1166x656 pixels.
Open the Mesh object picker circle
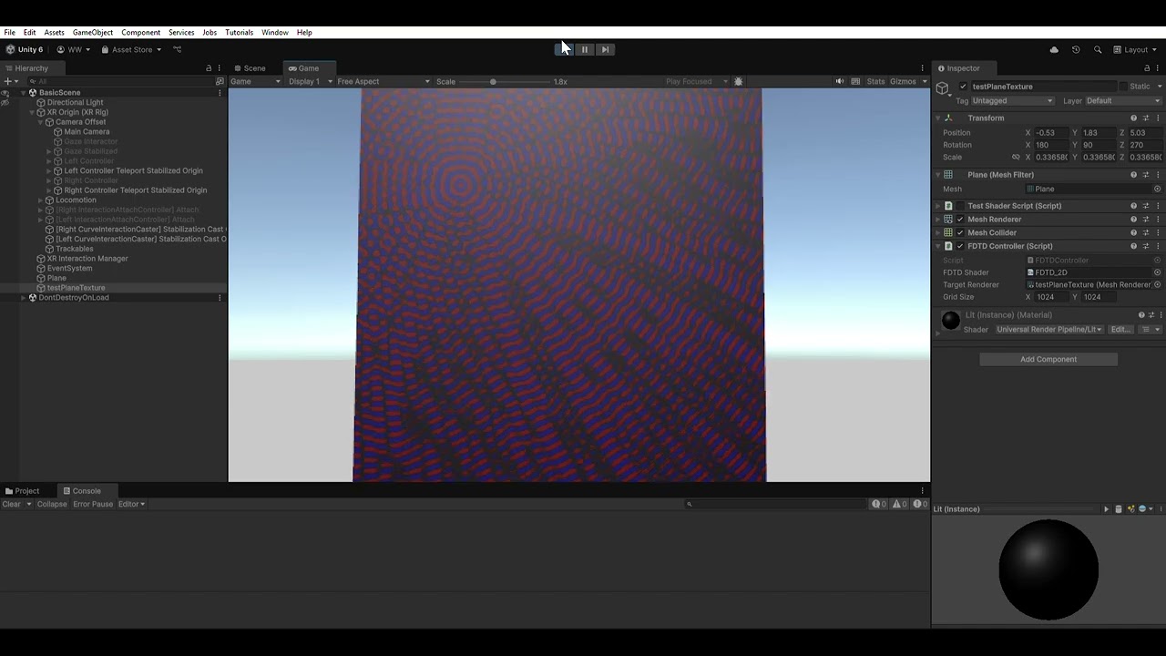(1158, 189)
